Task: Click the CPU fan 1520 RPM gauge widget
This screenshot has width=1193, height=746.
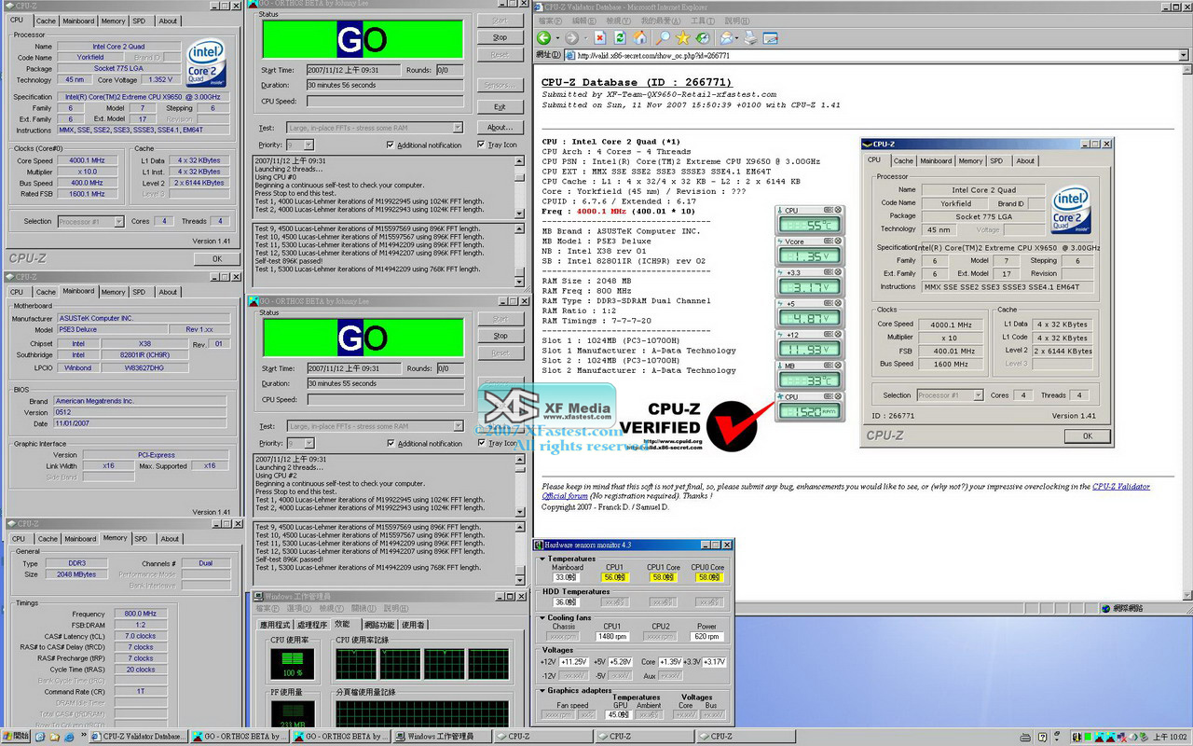Action: [x=809, y=406]
